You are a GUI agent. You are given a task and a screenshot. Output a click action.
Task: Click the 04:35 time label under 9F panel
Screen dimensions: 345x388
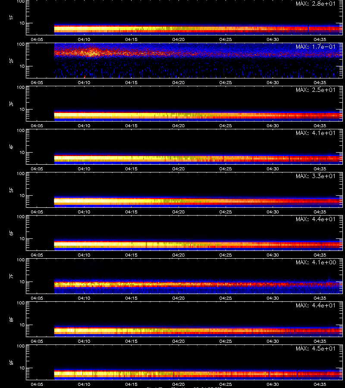(x=320, y=384)
